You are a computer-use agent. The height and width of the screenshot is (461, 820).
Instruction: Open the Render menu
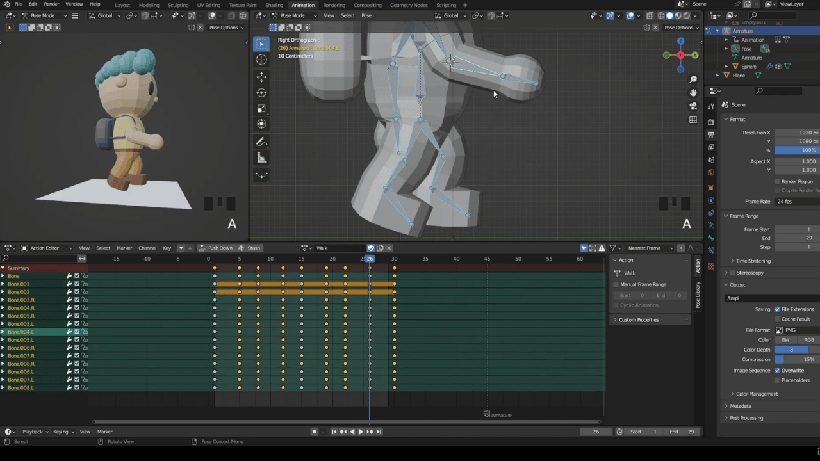click(51, 4)
